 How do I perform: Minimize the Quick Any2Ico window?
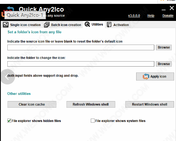pyautogui.click(x=164, y=9)
